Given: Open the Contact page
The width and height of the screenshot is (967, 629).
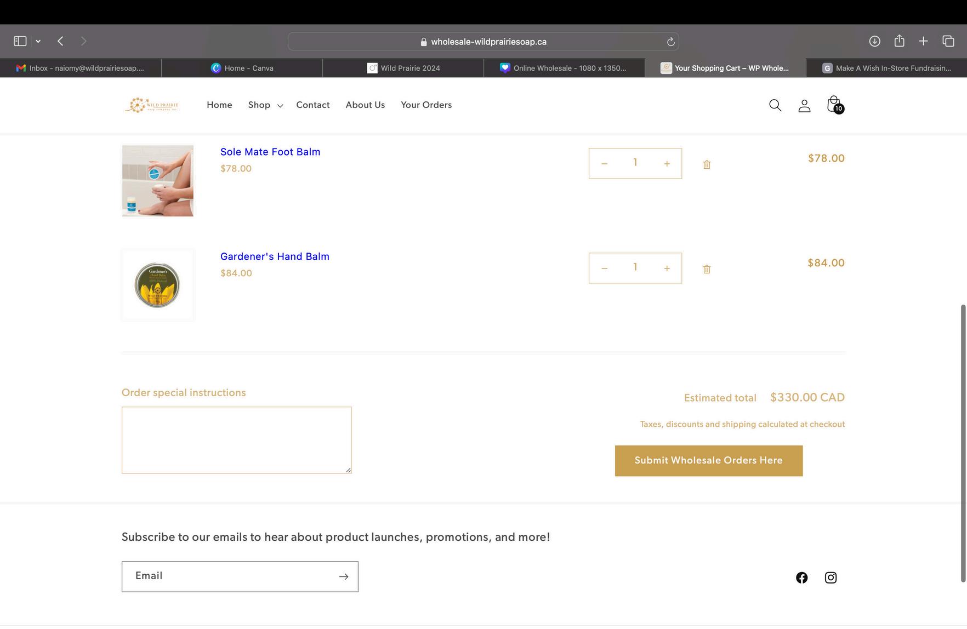Looking at the screenshot, I should click(x=313, y=105).
